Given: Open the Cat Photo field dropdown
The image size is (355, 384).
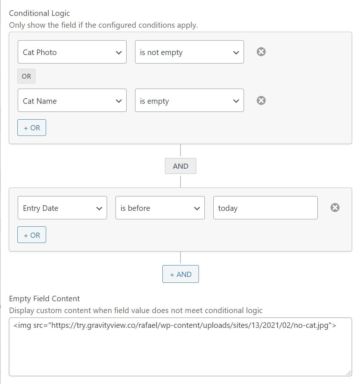Looking at the screenshot, I should click(72, 52).
